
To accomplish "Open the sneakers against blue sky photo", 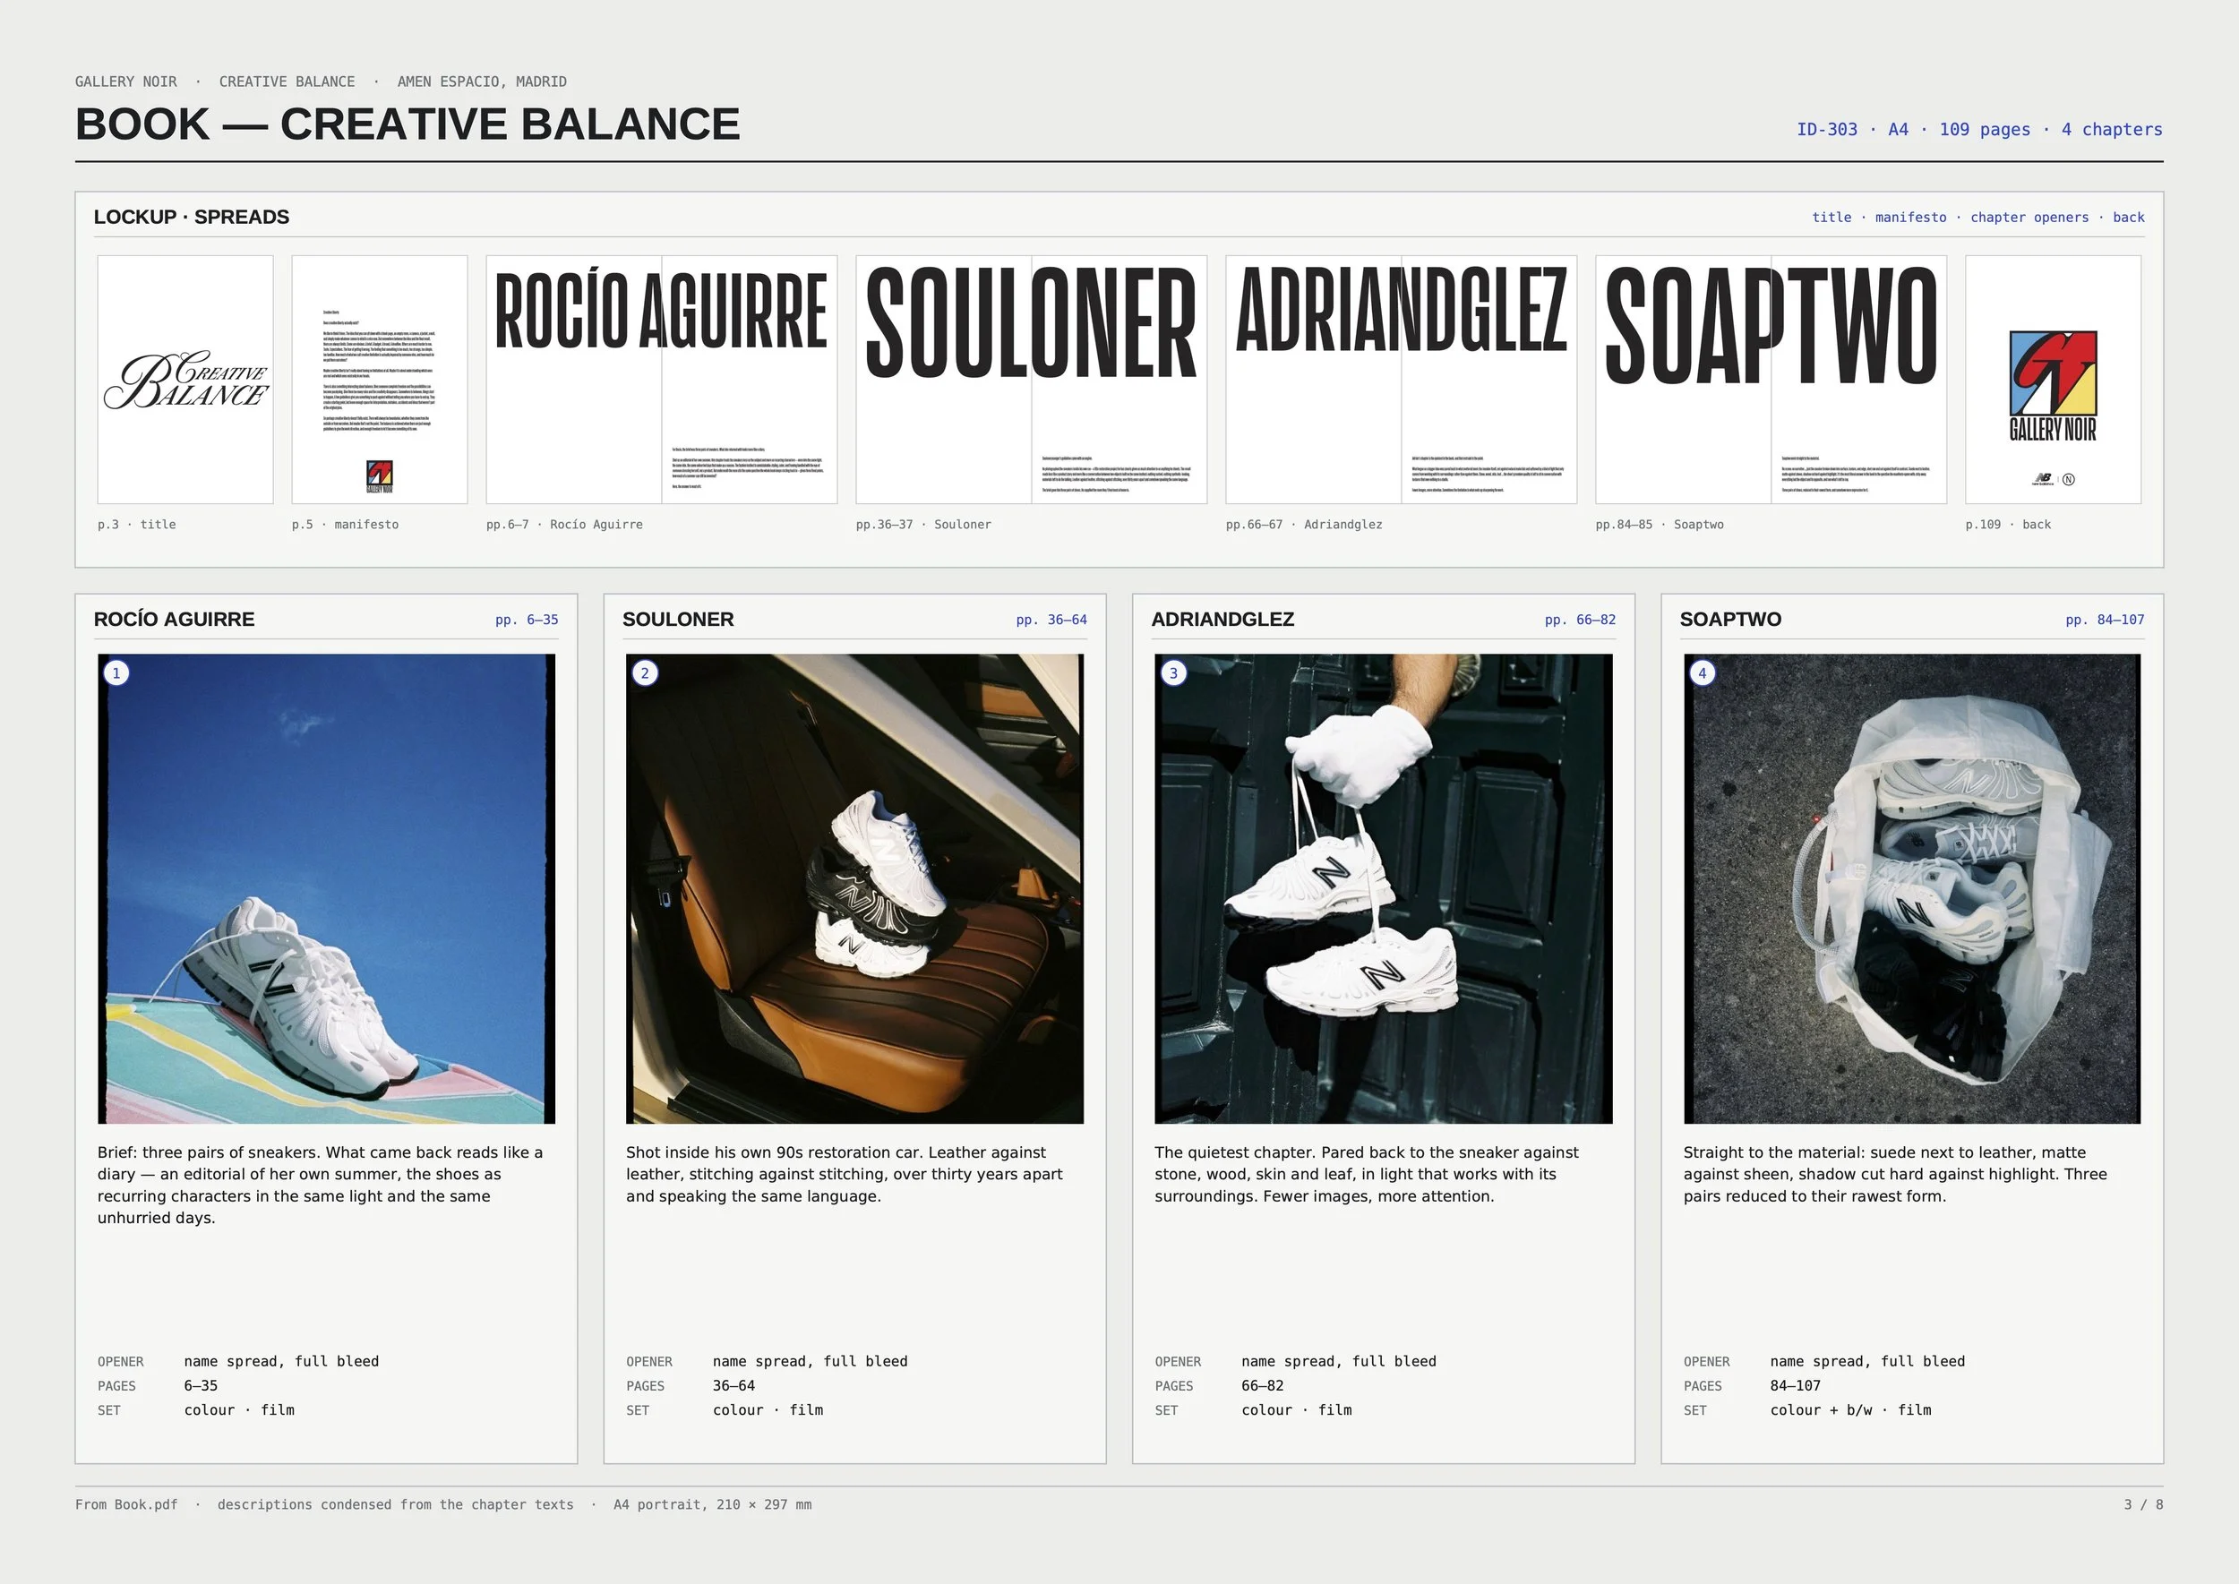I will pyautogui.click(x=326, y=888).
